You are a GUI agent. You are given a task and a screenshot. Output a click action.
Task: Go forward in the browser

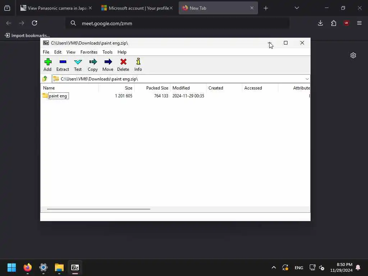coord(21,23)
